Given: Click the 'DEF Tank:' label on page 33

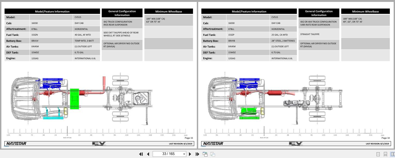Looking at the screenshot, I should point(12,52).
